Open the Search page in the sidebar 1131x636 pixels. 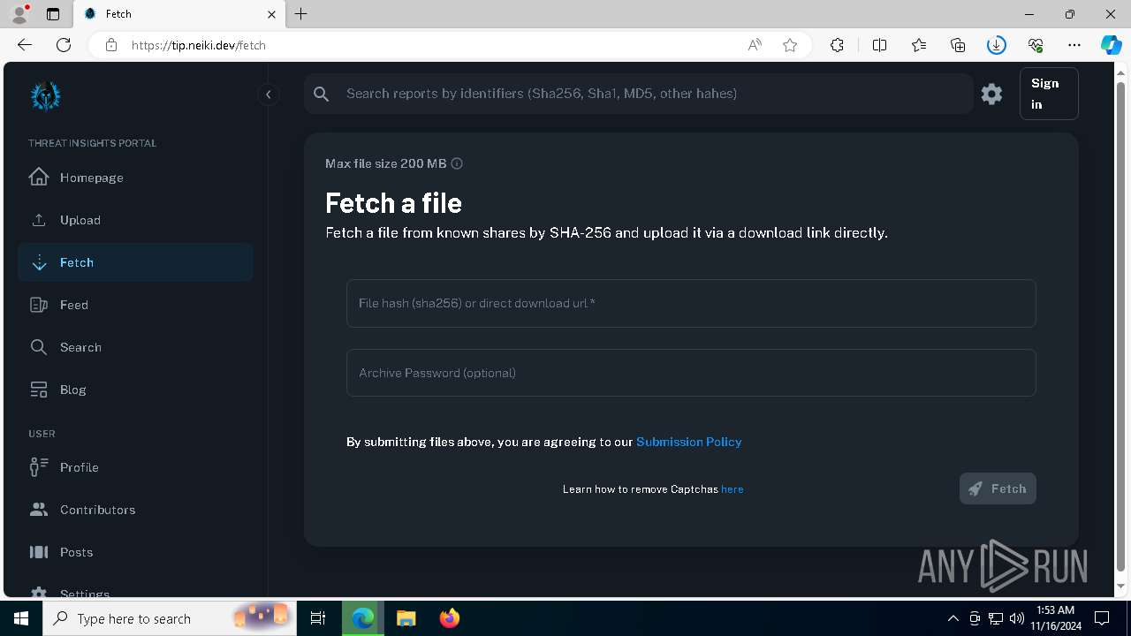(135, 347)
